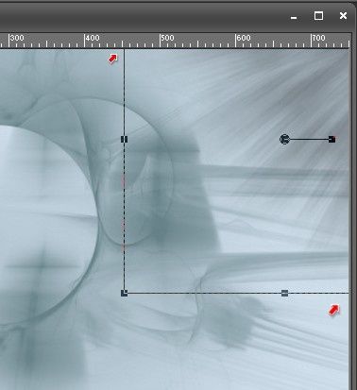Click the 600 mark on the horizontal ruler

click(244, 38)
